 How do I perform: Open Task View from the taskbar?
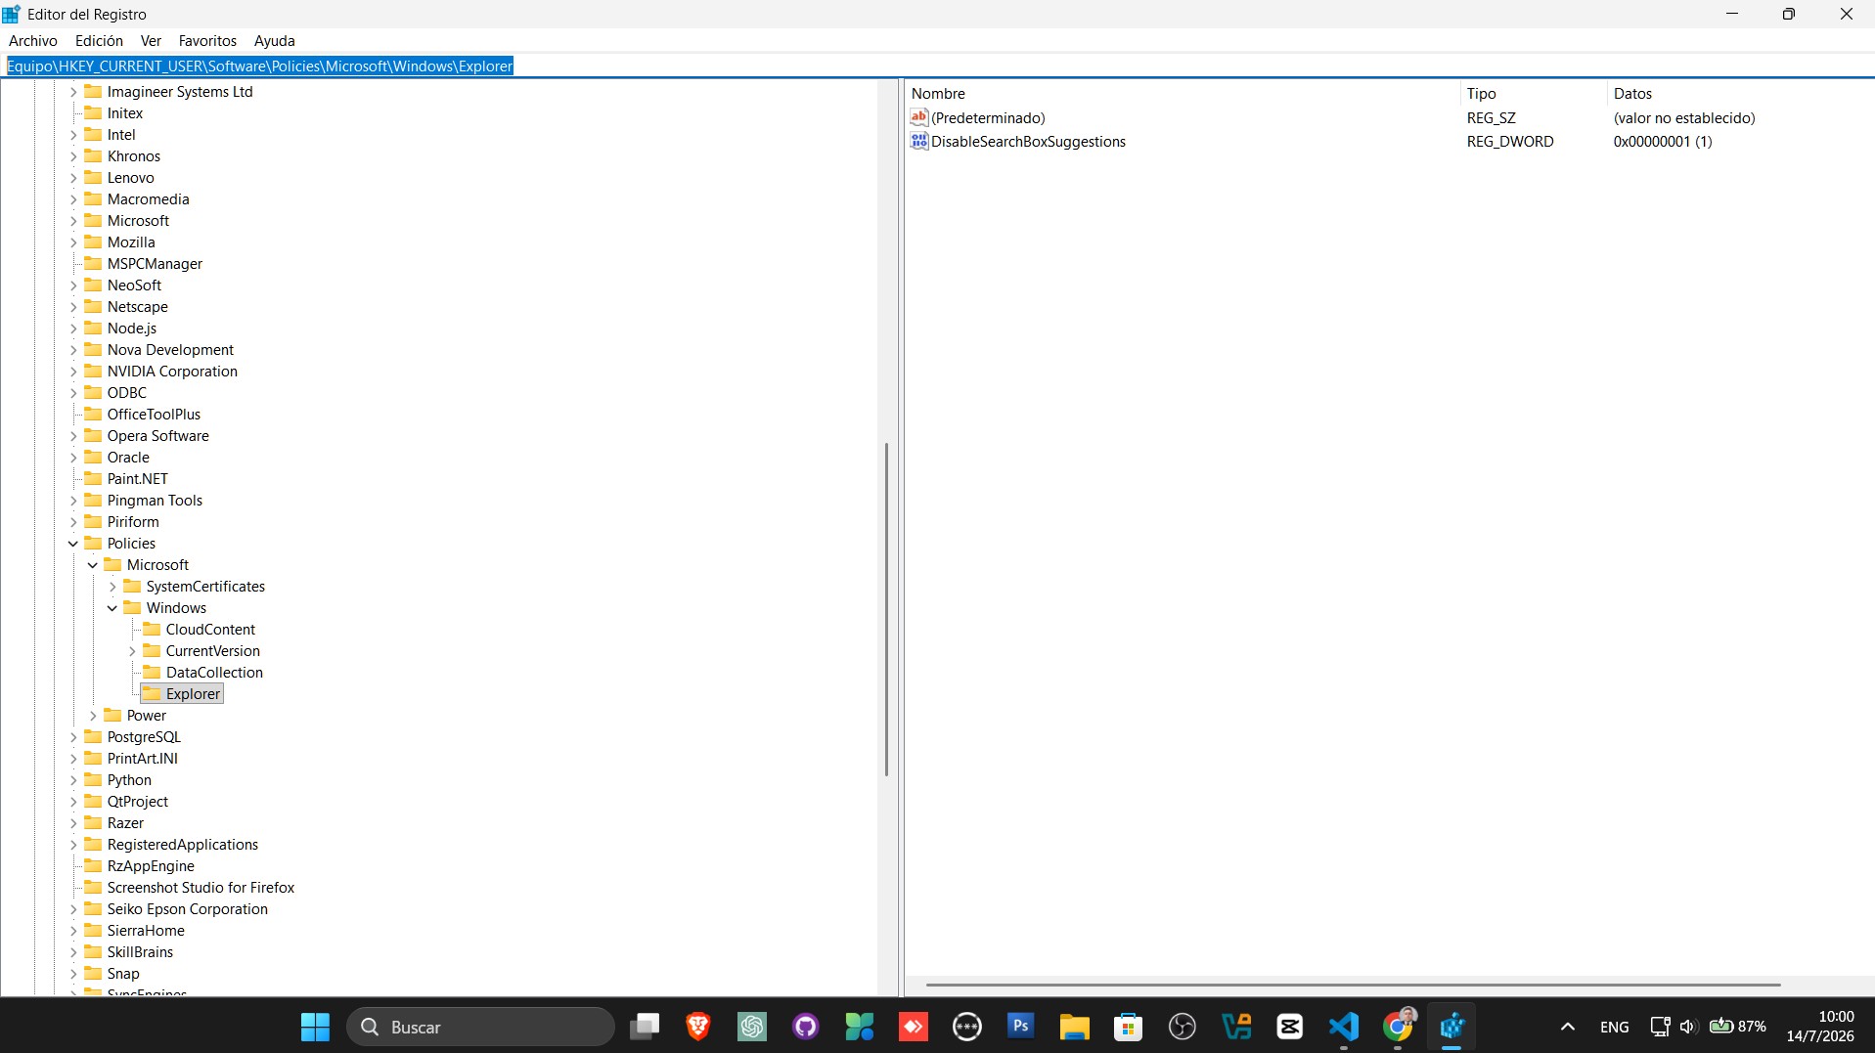(x=645, y=1027)
